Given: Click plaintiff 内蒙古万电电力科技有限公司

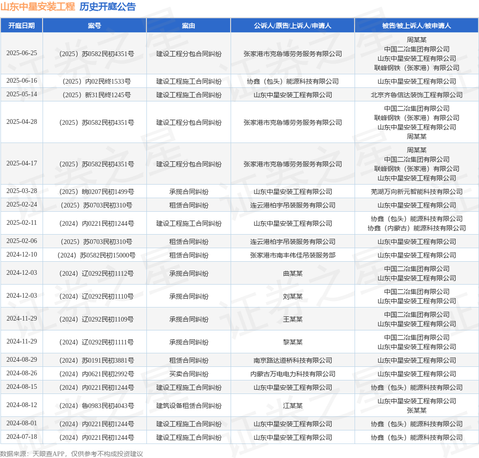Looking at the screenshot, I should [293, 374].
